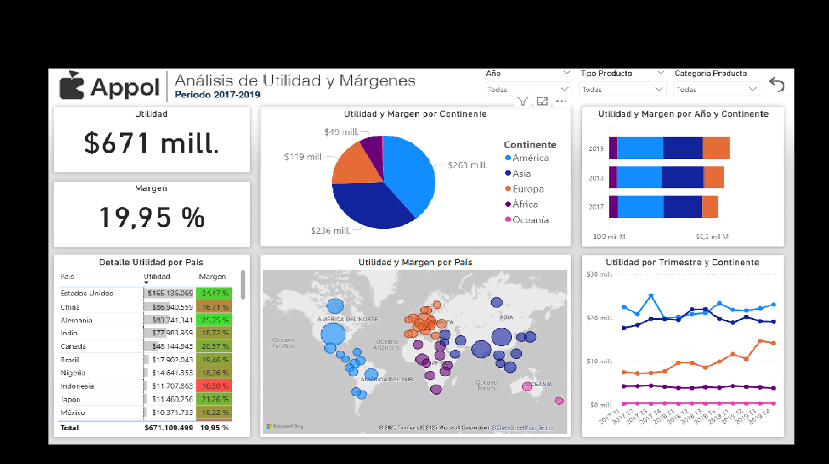
Task: Click the Microsoft Bing logo on map
Action: click(x=284, y=426)
